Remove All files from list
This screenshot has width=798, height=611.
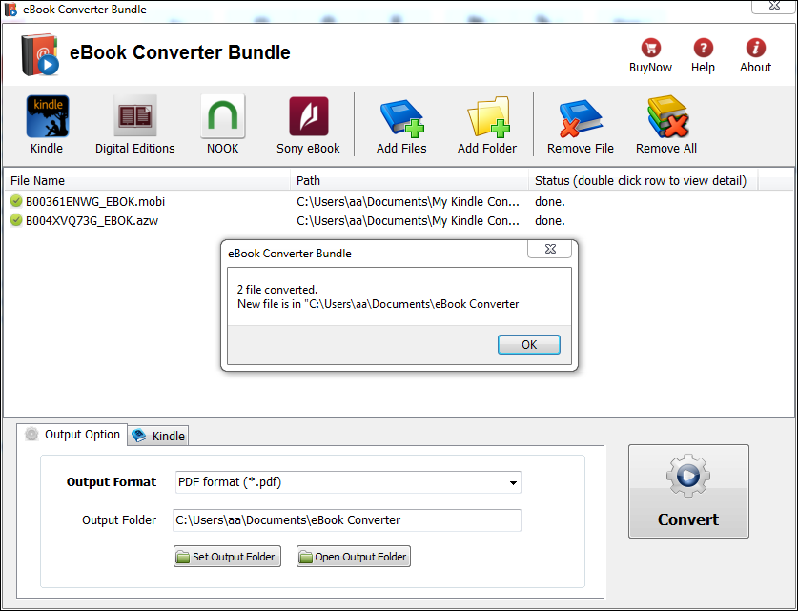[666, 125]
